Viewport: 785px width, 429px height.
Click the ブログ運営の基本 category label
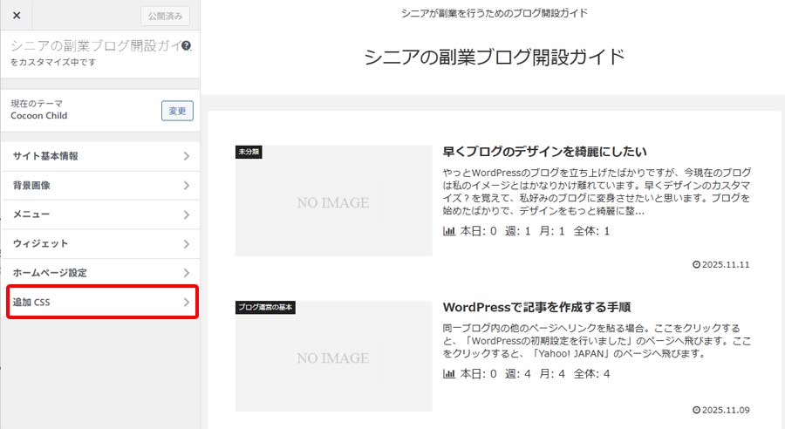point(265,308)
